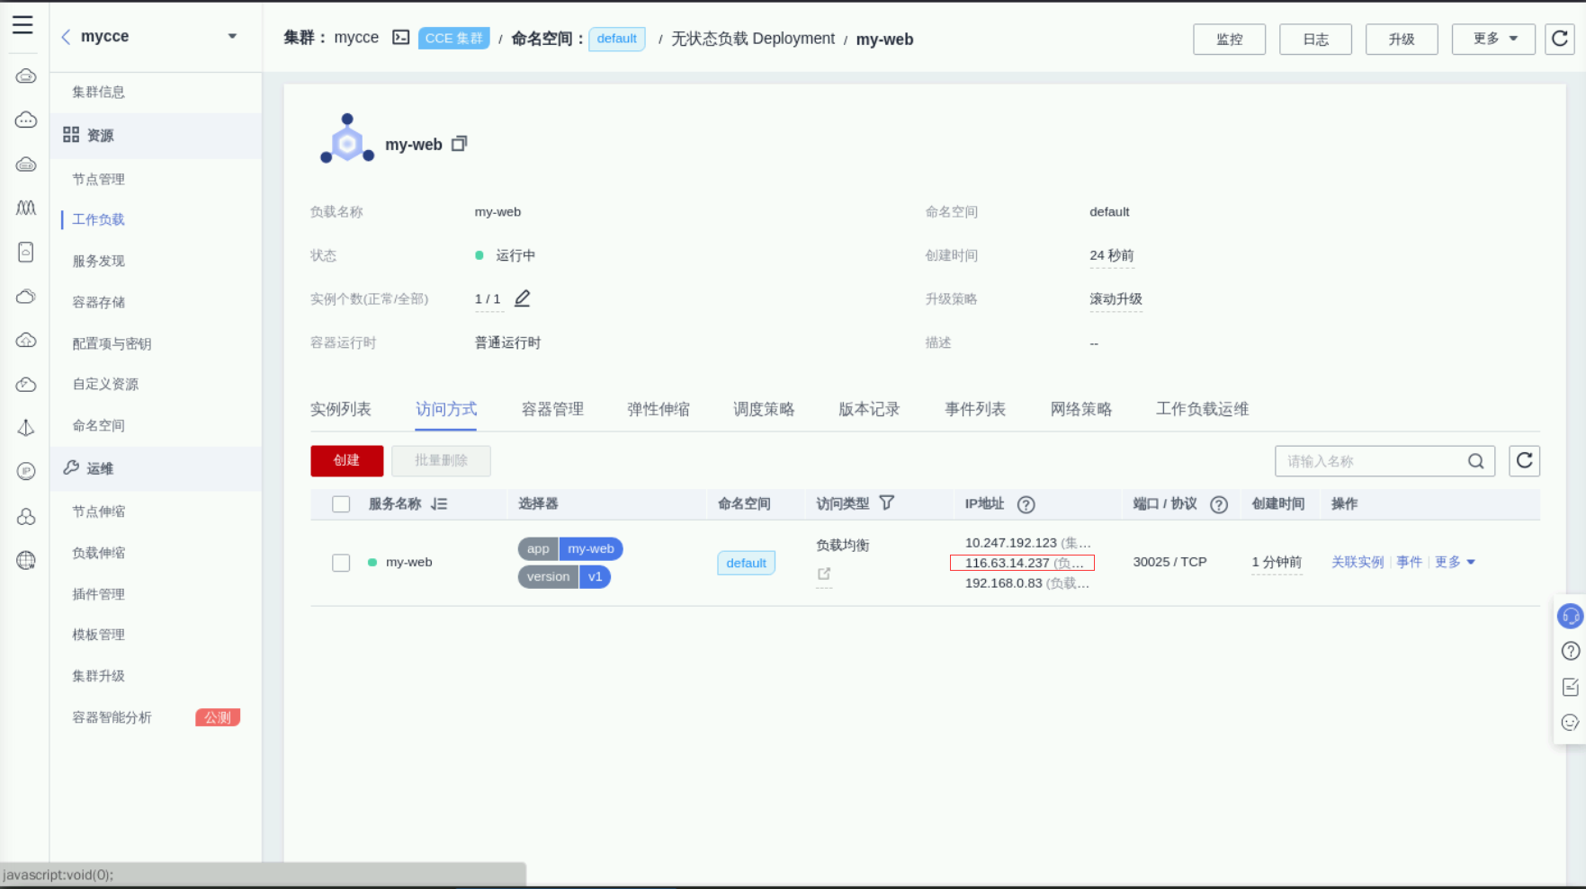Open 配置项与密钥 in sidebar

112,343
